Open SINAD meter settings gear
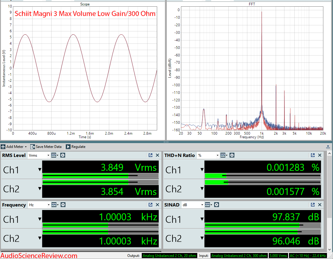This screenshot has height=259, width=333. pos(217,205)
